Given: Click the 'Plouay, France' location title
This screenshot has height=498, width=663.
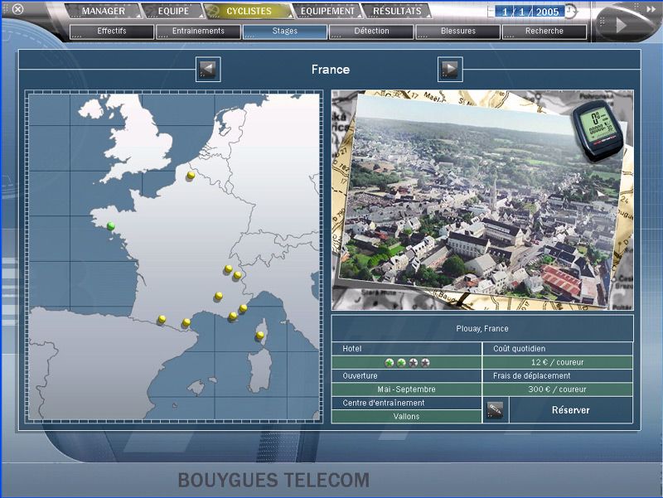Looking at the screenshot, I should click(482, 328).
